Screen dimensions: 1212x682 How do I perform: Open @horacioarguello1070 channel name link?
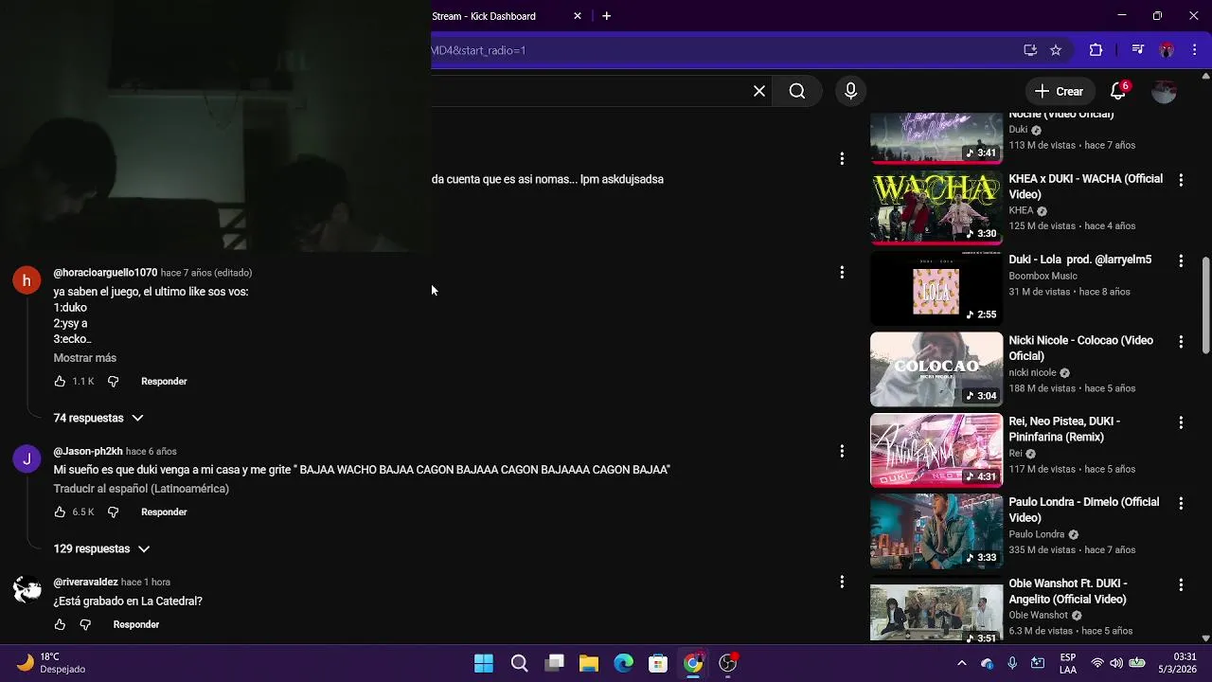coord(105,273)
